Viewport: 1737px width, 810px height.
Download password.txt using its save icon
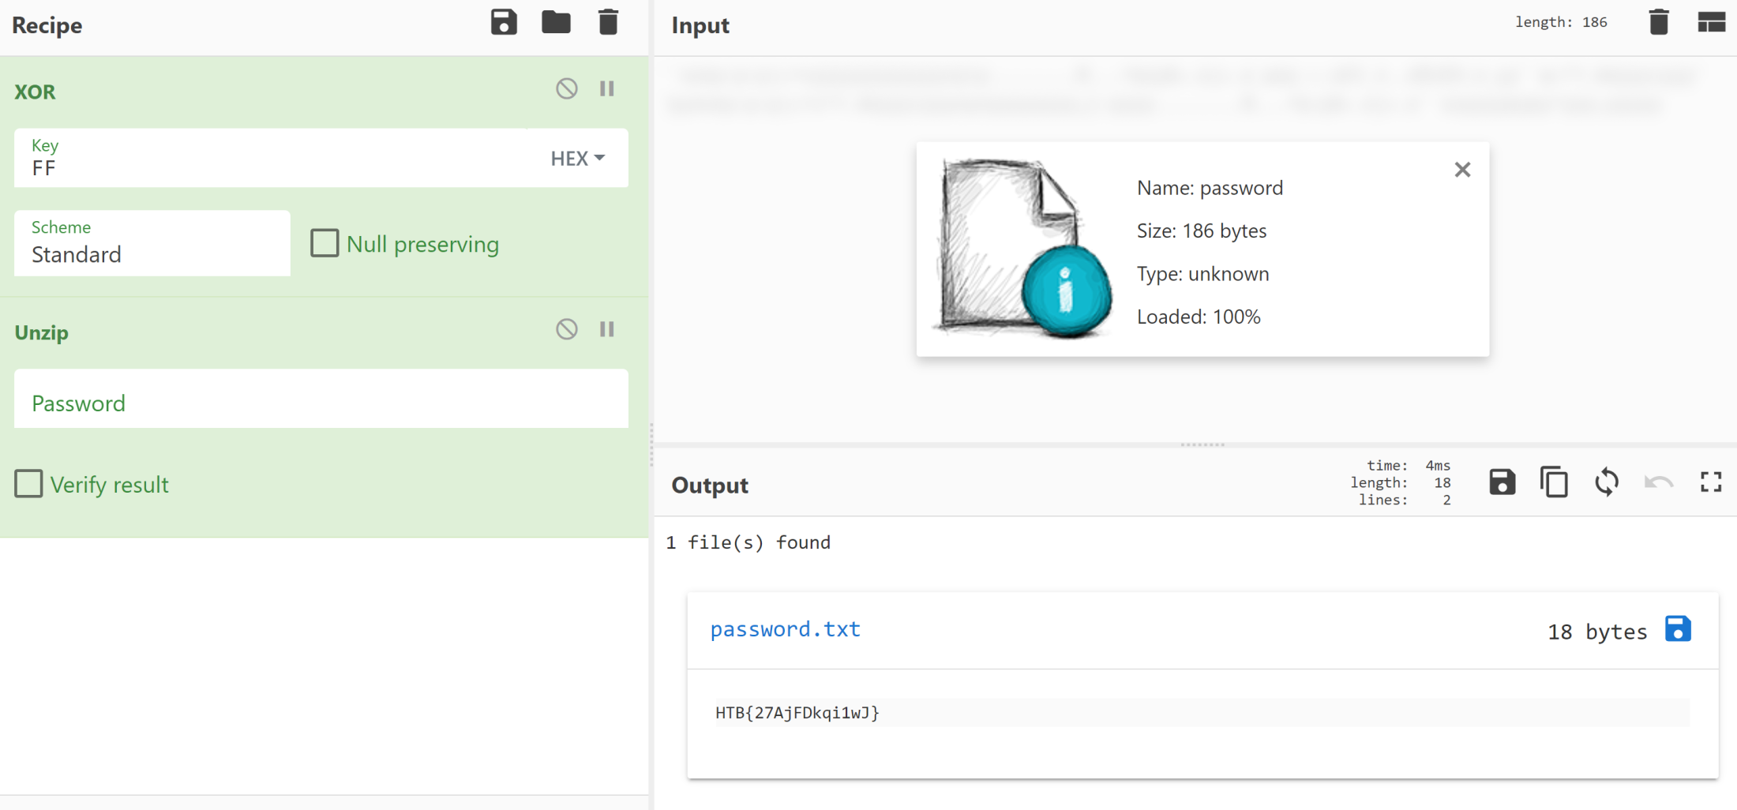click(x=1678, y=630)
